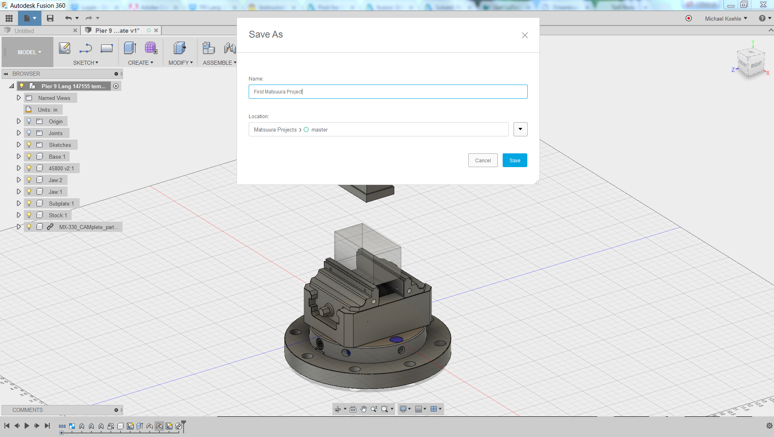Viewport: 774px width, 437px height.
Task: Click the Name input field
Action: click(388, 92)
